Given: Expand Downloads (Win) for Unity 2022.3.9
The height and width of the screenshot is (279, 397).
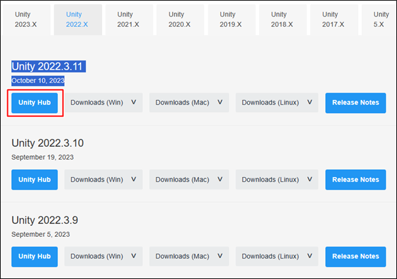Looking at the screenshot, I should [x=104, y=256].
